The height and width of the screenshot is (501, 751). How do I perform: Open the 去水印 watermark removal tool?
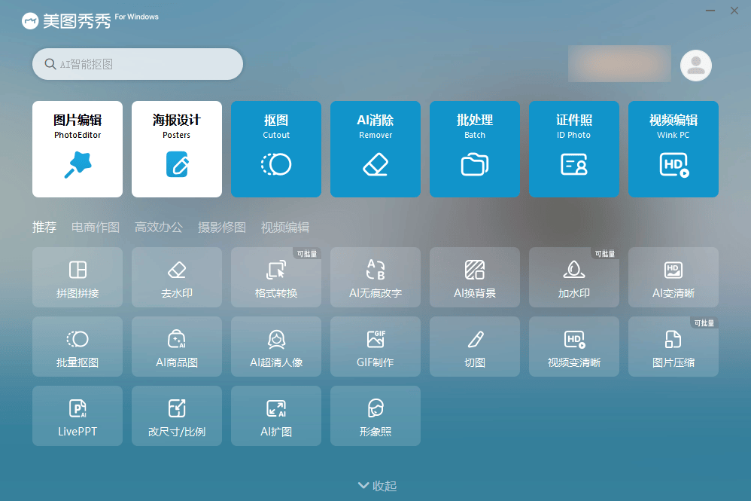177,277
